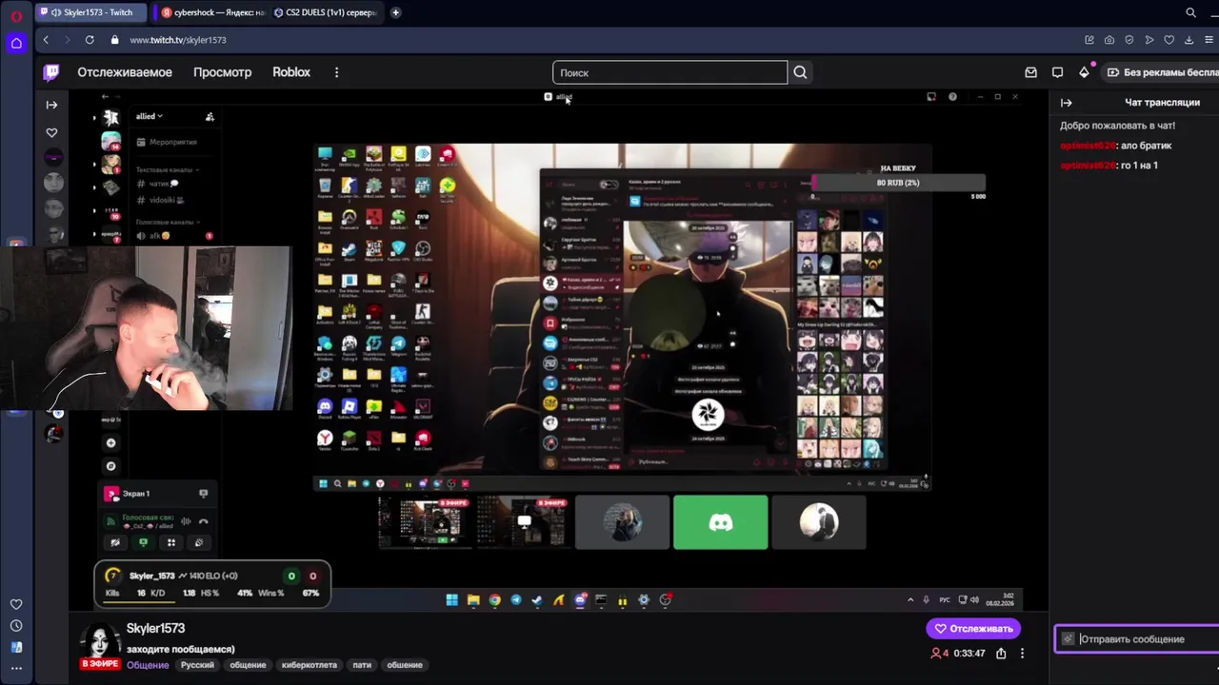This screenshot has height=685, width=1219.
Task: Click File Explorer in streamed taskbar
Action: point(473,600)
